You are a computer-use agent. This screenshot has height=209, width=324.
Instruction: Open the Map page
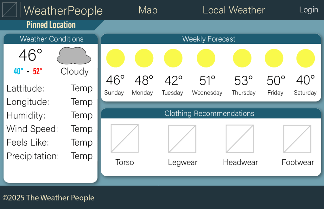(148, 10)
